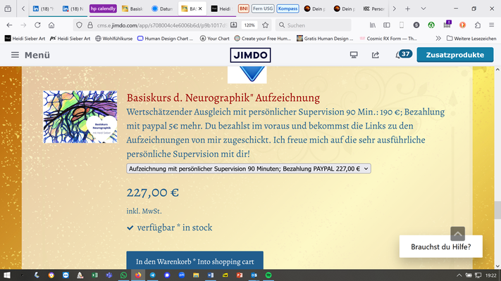The image size is (501, 281).
Task: Open the Brauchst du Hilfe? help box
Action: tap(440, 247)
